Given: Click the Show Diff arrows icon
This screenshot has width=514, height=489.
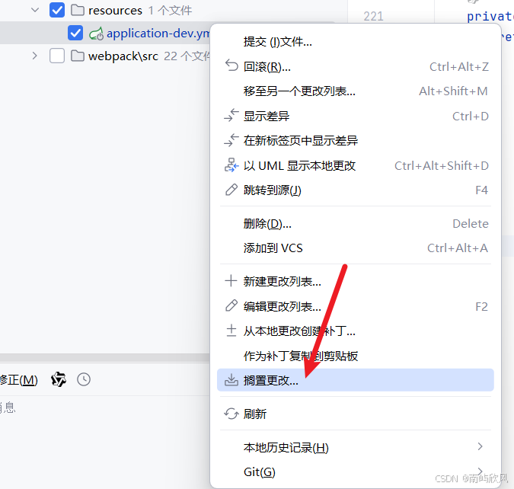Looking at the screenshot, I should pos(231,116).
